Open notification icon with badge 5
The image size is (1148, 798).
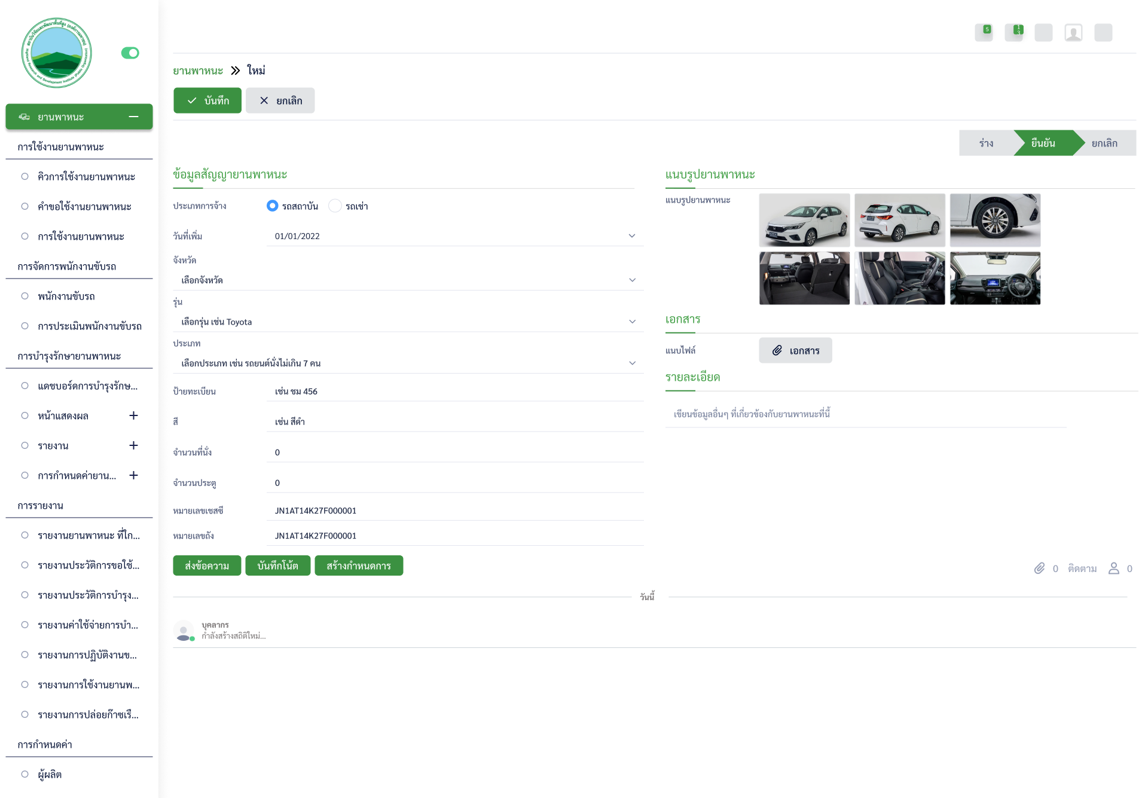[x=984, y=33]
